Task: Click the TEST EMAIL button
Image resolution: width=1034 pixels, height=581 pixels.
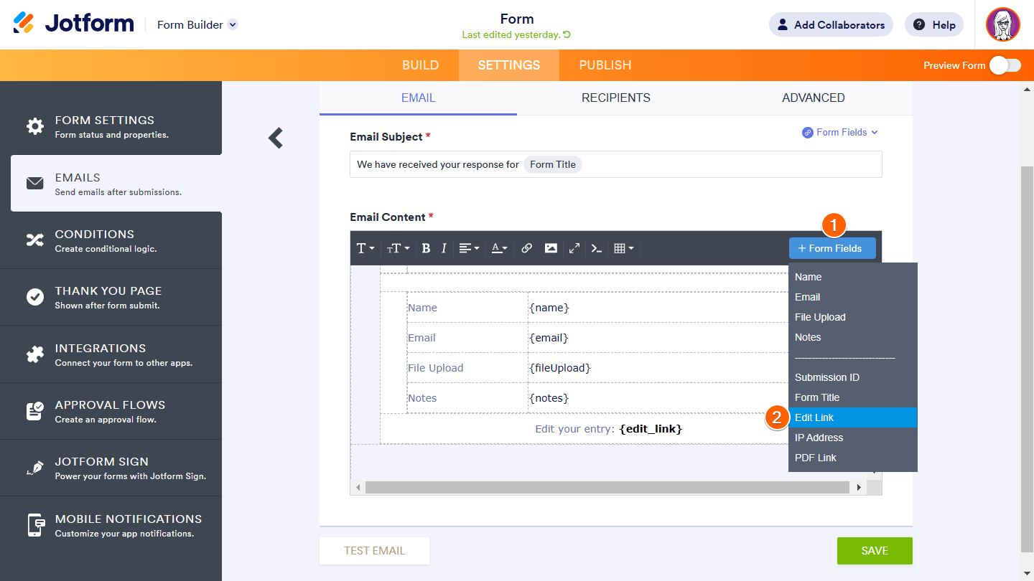Action: click(375, 551)
